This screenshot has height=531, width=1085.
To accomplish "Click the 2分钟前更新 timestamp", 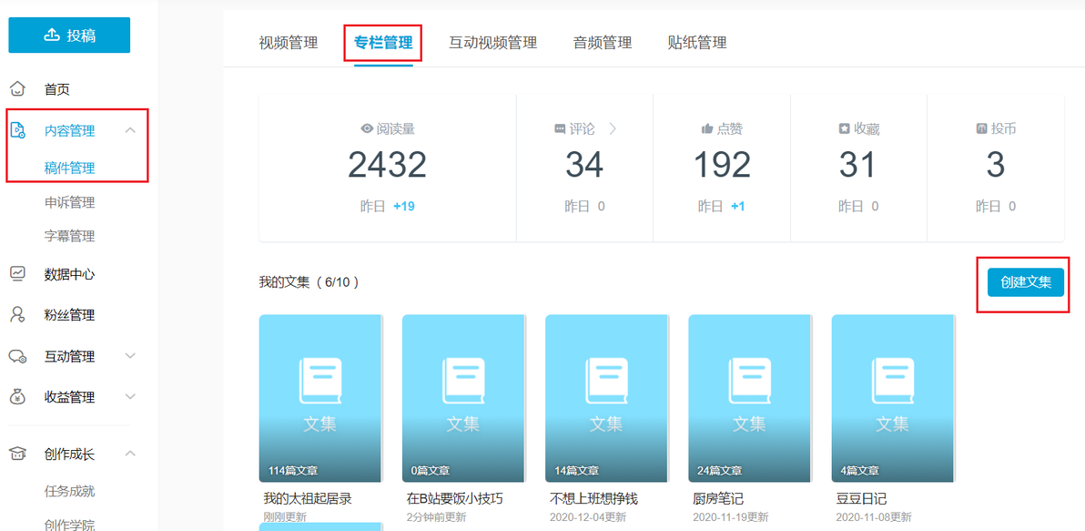I will click(x=436, y=517).
